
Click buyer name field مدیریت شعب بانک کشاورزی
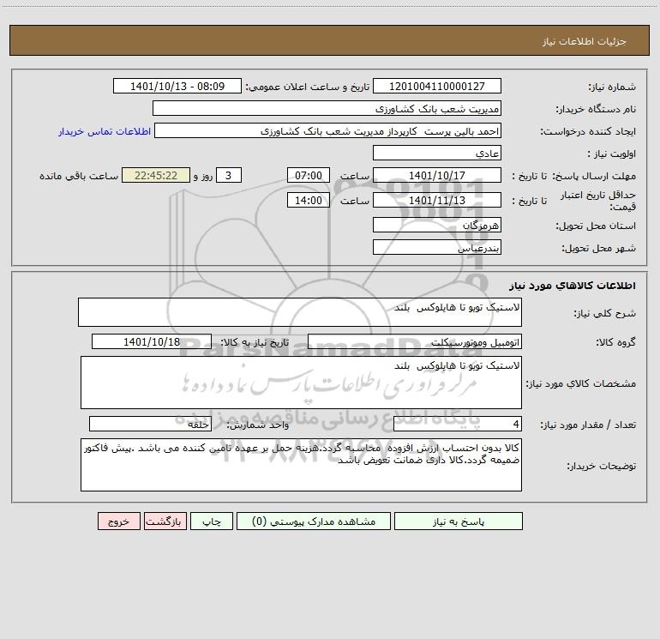(x=327, y=108)
